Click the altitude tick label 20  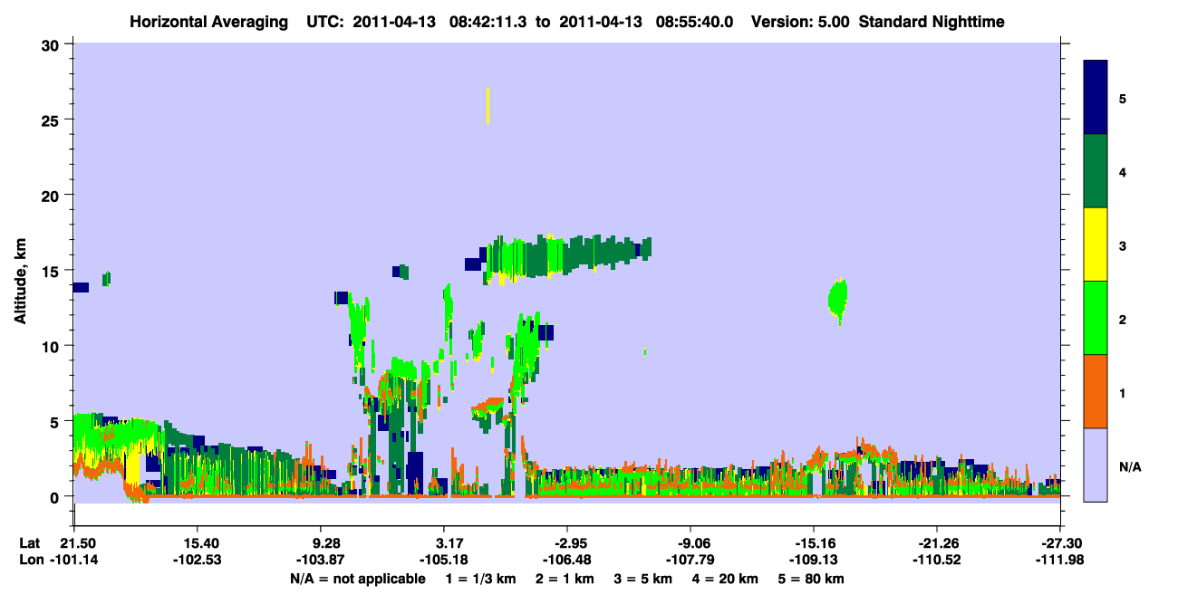click(x=53, y=195)
